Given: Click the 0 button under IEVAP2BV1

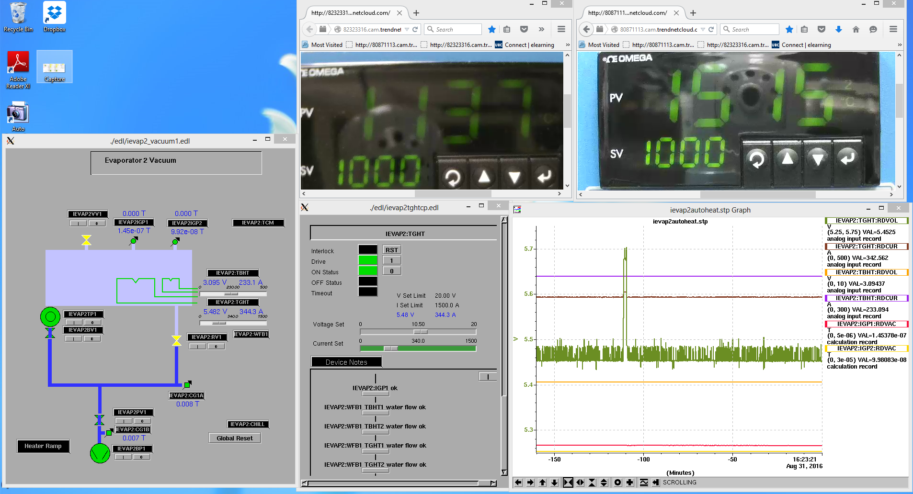Looking at the screenshot, I should click(92, 339).
